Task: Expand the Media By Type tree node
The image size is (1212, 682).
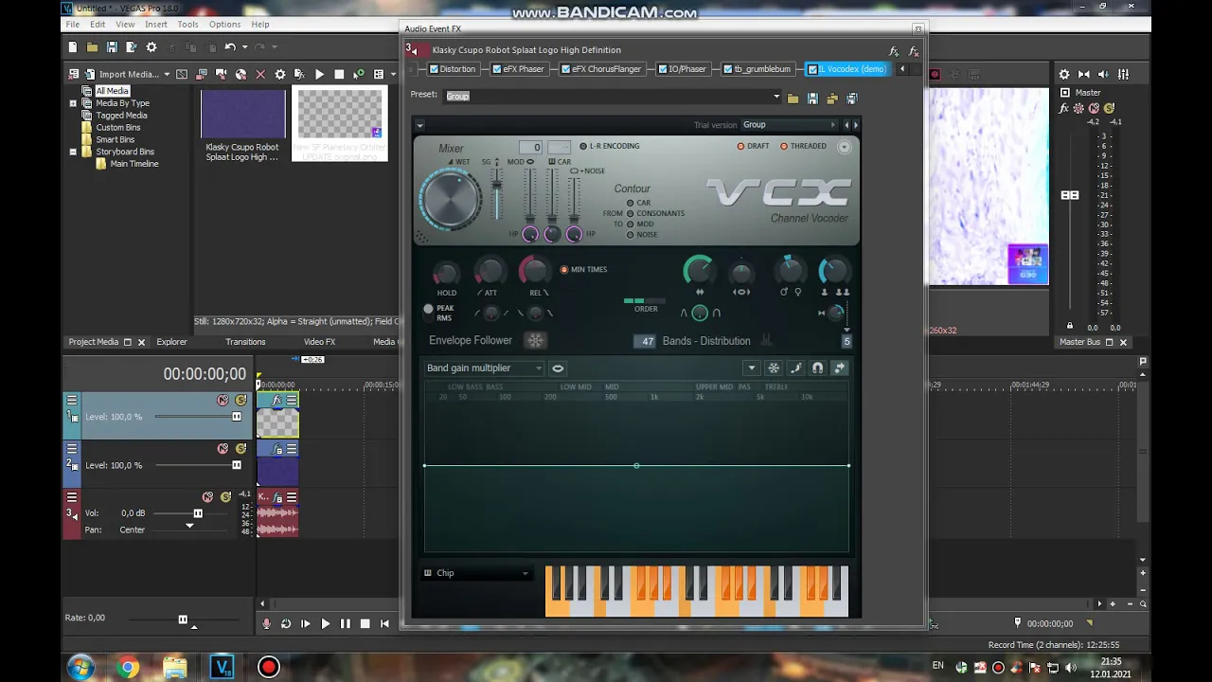Action: click(73, 103)
